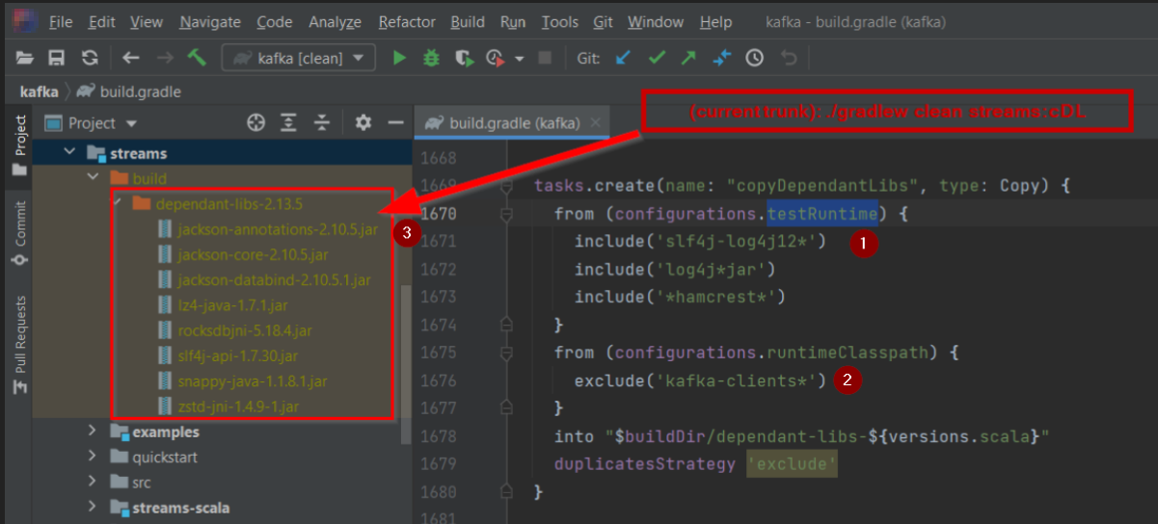The image size is (1158, 524).
Task: Select rocksdbjni-5.18.4.jar file
Action: [234, 330]
